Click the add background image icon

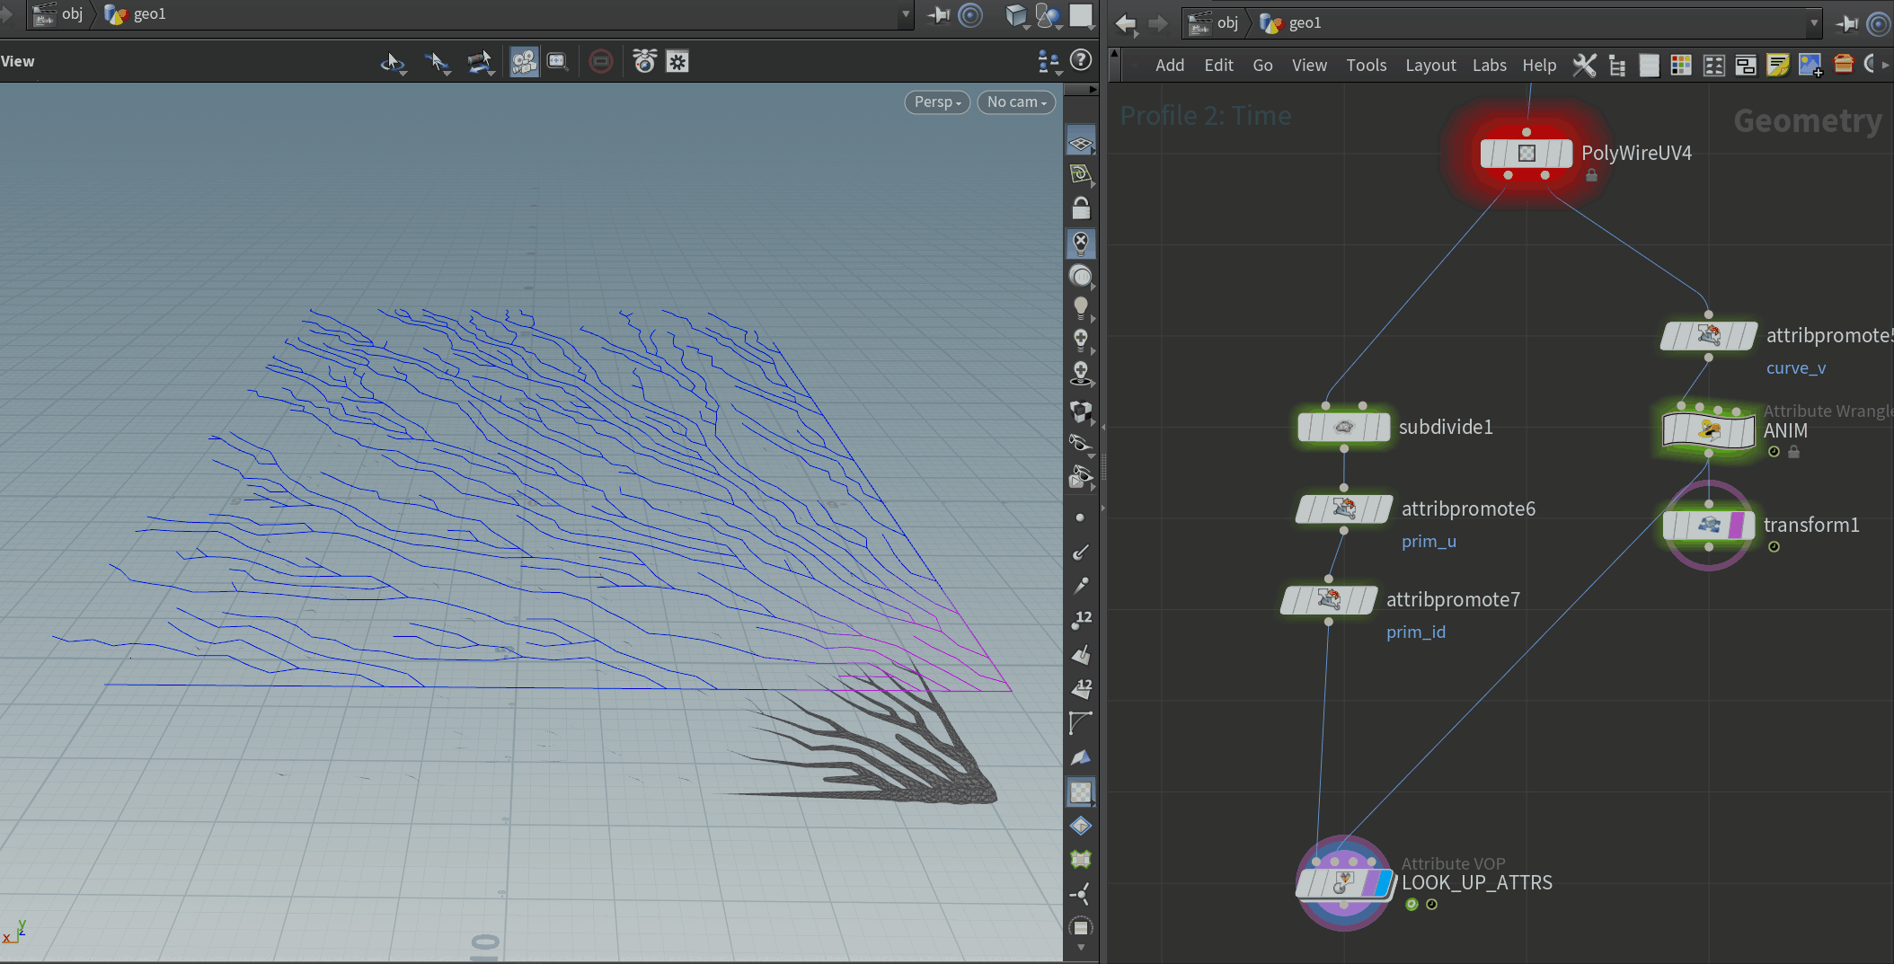pos(1810,65)
